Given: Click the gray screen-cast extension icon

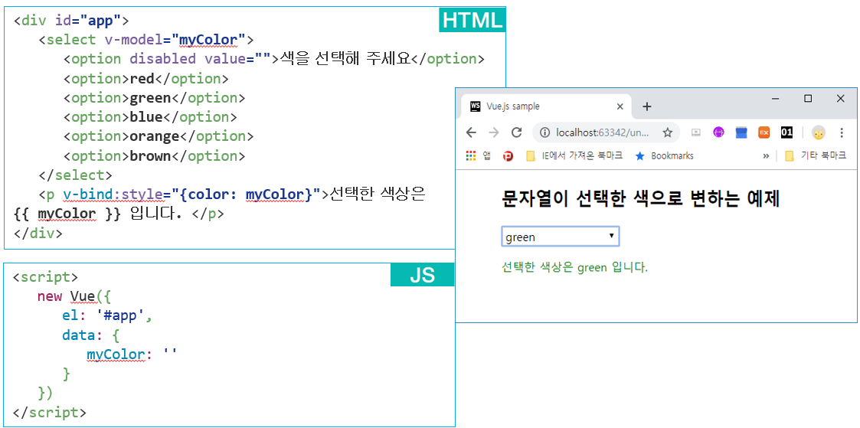Looking at the screenshot, I should 696,132.
